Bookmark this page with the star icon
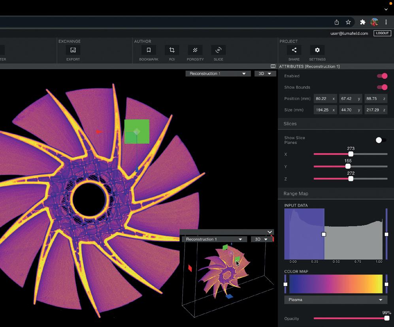Screen dimensions: 394x327 pyautogui.click(x=348, y=23)
